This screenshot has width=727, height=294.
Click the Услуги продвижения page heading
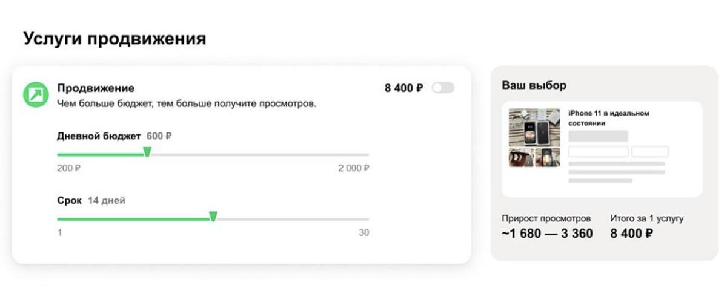pos(115,39)
